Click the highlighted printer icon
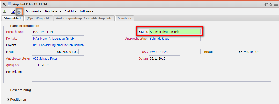Image resolution: width=279 pixels, height=104 pixels. click(x=19, y=11)
